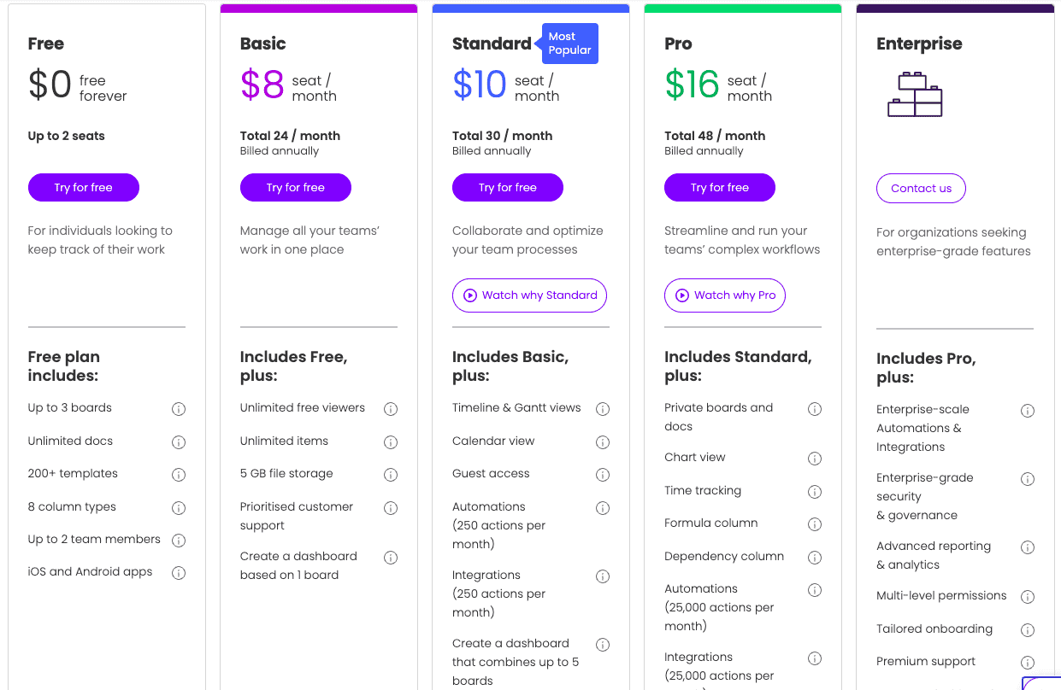The height and width of the screenshot is (690, 1061).
Task: View info about Enterprise-scale Automations & Integrations
Action: pyautogui.click(x=1028, y=411)
